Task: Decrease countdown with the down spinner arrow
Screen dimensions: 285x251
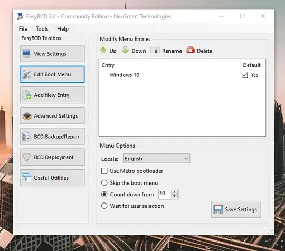Action: pyautogui.click(x=174, y=196)
